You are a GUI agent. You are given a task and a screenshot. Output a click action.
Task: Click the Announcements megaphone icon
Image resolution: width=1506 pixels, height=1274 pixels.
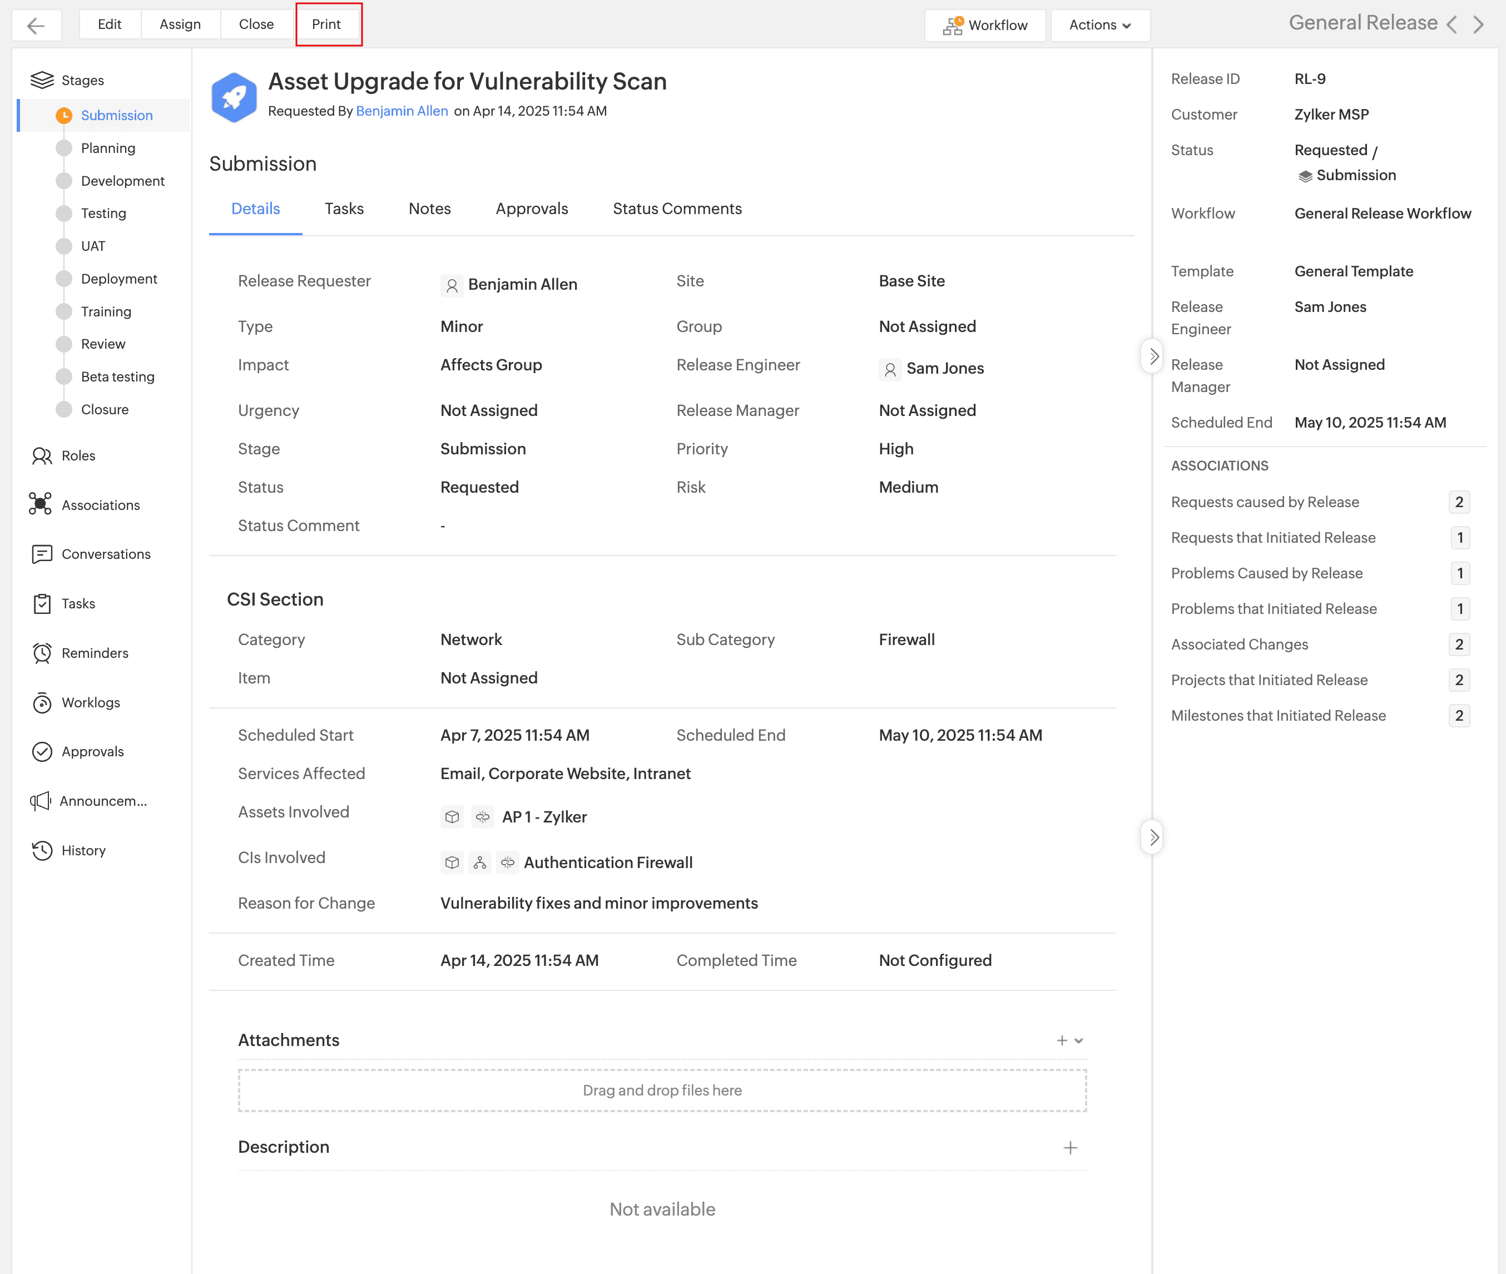(41, 800)
